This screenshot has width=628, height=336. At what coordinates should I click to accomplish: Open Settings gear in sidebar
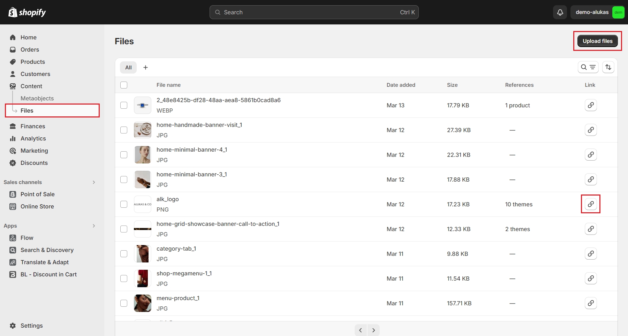pyautogui.click(x=13, y=326)
